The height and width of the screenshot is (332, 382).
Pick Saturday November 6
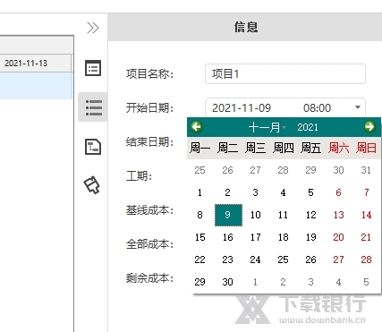coord(339,192)
